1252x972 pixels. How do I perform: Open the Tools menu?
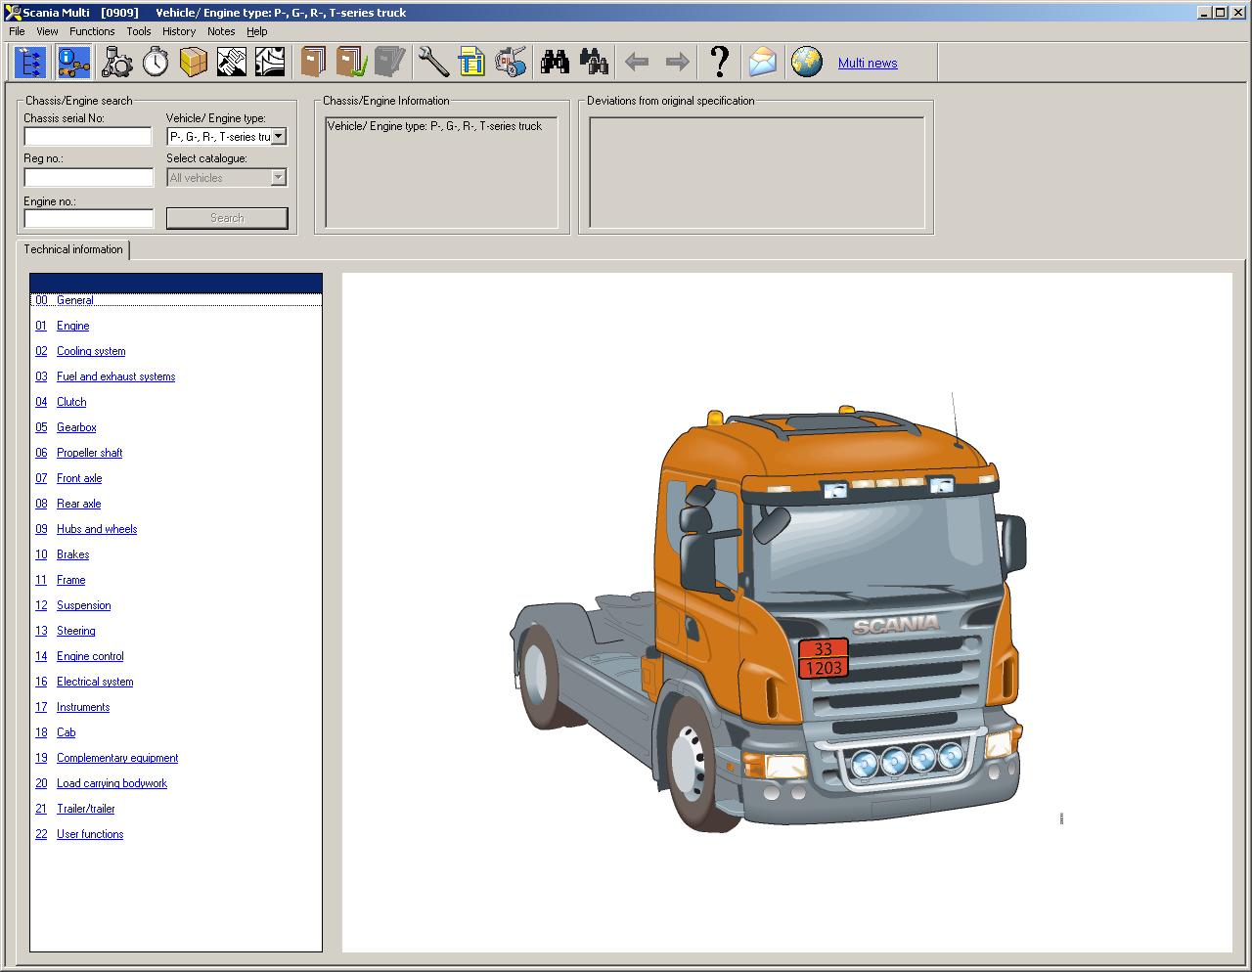[x=139, y=31]
